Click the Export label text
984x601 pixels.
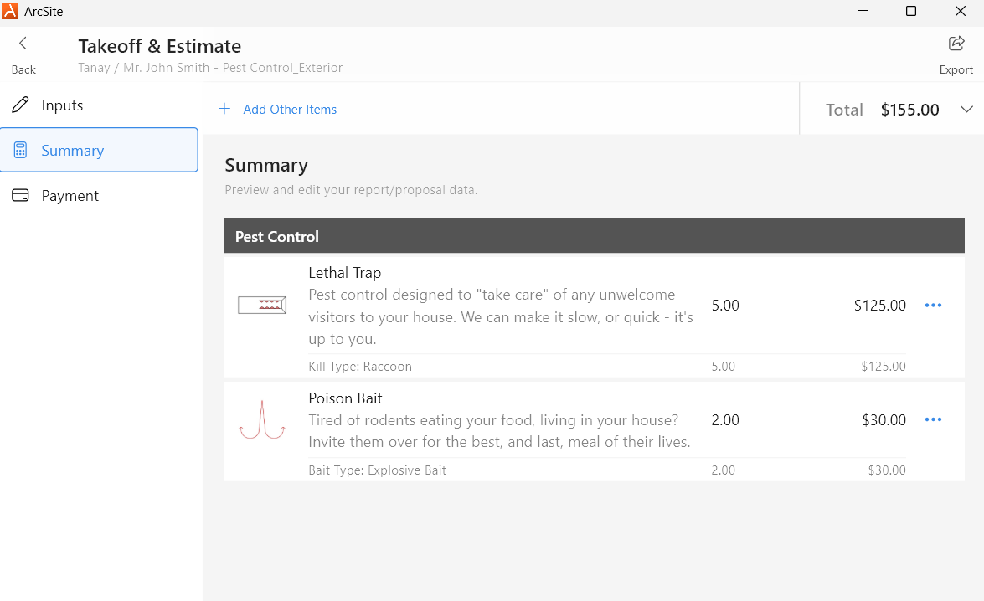coord(956,69)
